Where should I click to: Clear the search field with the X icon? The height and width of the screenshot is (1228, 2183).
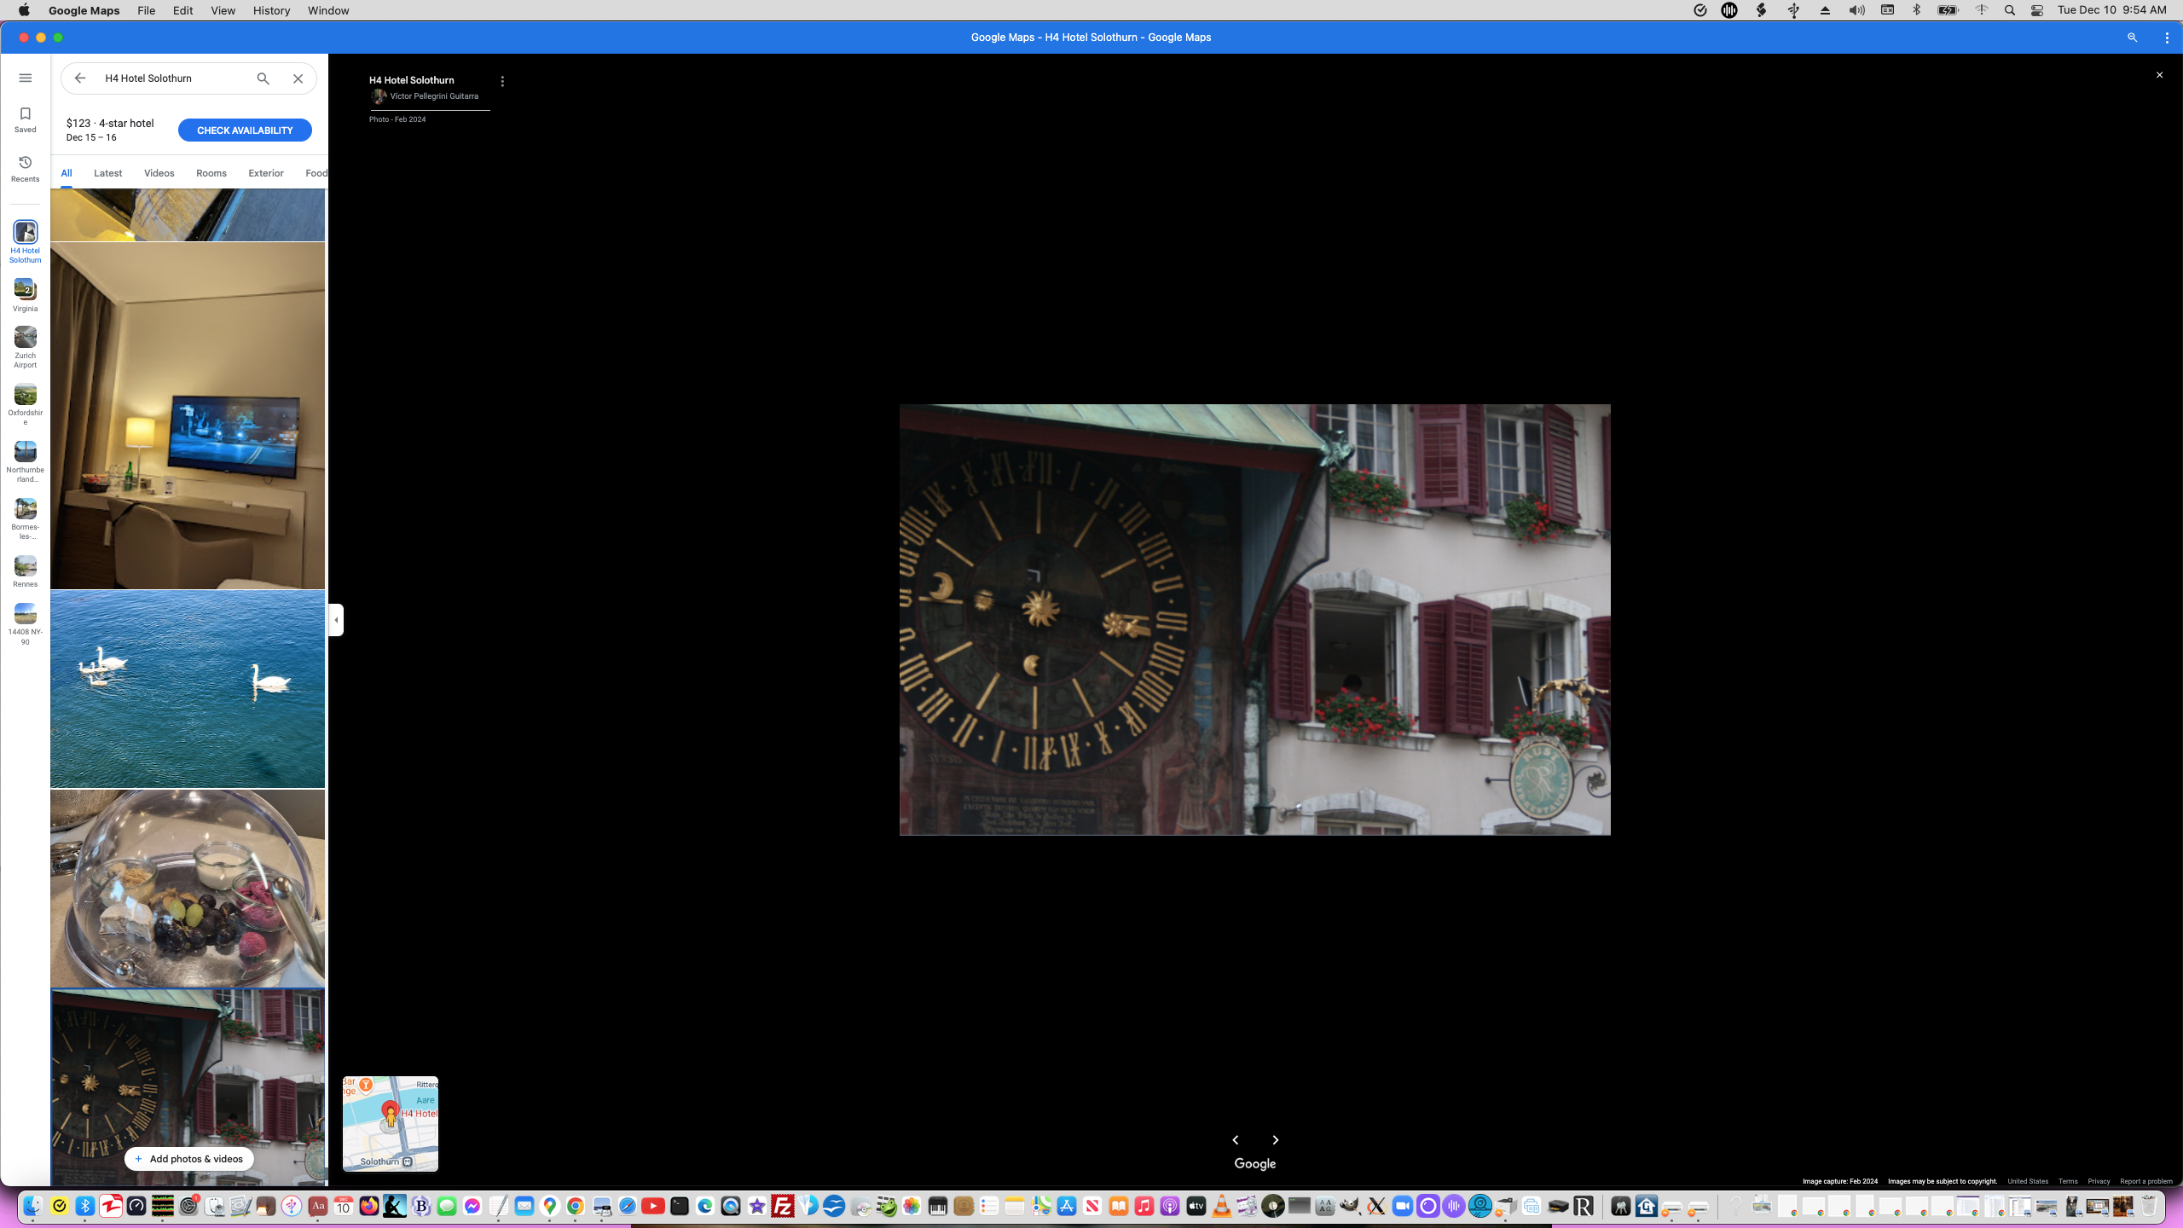tap(298, 78)
